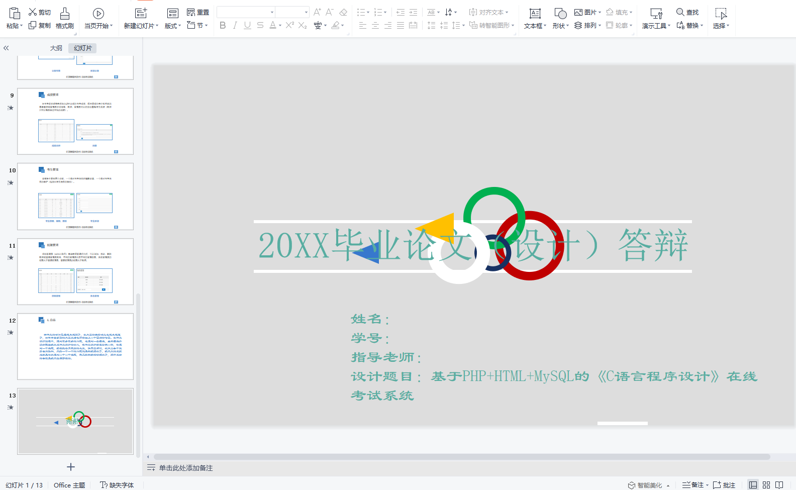The width and height of the screenshot is (796, 490).
Task: Click the align right paragraph icon
Action: pos(388,25)
